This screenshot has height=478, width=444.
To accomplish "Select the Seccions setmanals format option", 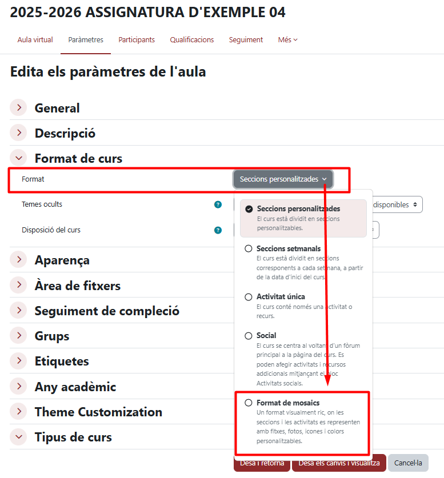I will click(288, 249).
